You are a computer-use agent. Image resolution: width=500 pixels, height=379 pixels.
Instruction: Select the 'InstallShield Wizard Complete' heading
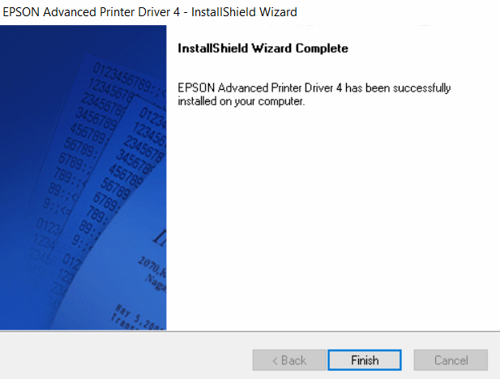263,49
